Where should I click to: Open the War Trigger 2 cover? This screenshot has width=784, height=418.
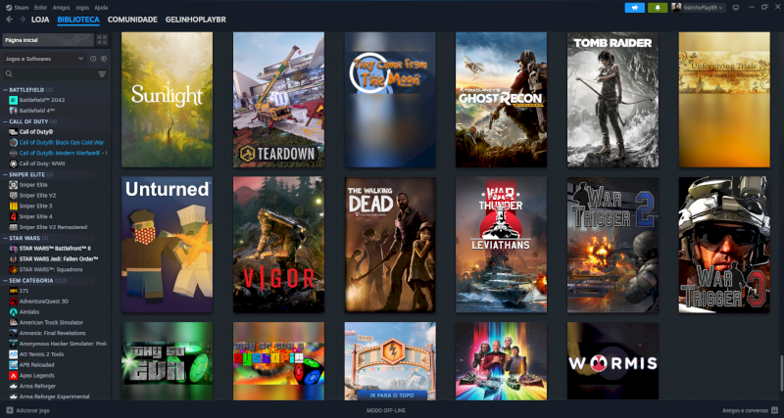612,245
